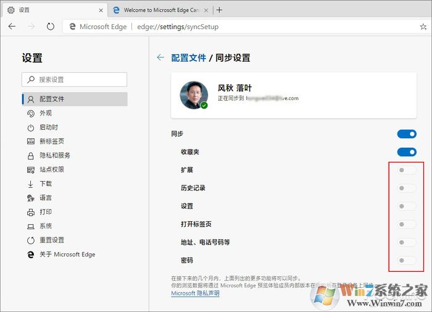Open 隐私和服务 settings section
The width and height of the screenshot is (432, 312).
(x=75, y=156)
